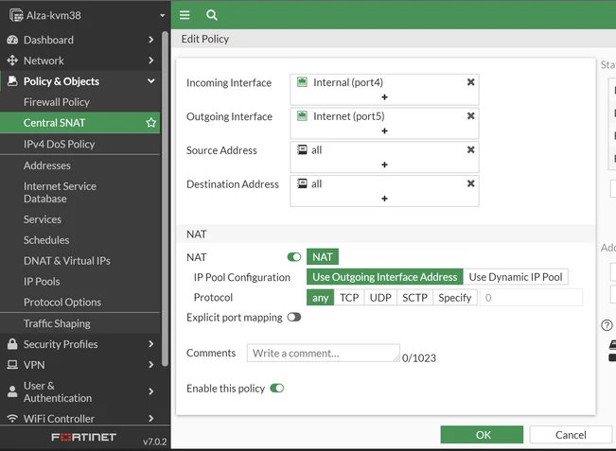
Task: Click the User & Authentication person icon
Action: click(x=12, y=391)
